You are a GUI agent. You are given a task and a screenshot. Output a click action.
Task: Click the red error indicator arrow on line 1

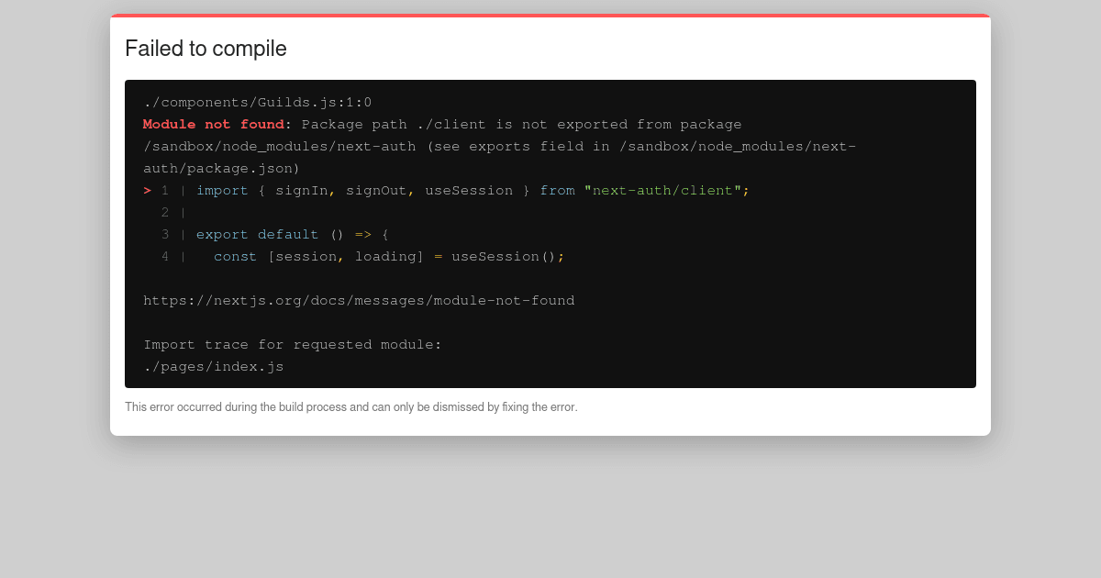click(x=147, y=190)
